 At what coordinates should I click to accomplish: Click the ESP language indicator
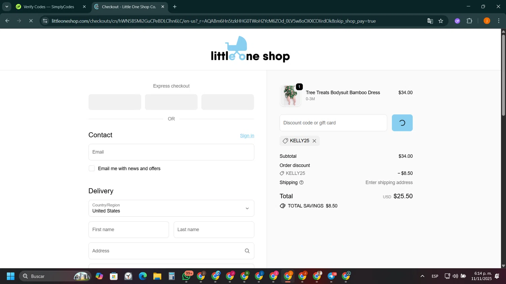435,276
